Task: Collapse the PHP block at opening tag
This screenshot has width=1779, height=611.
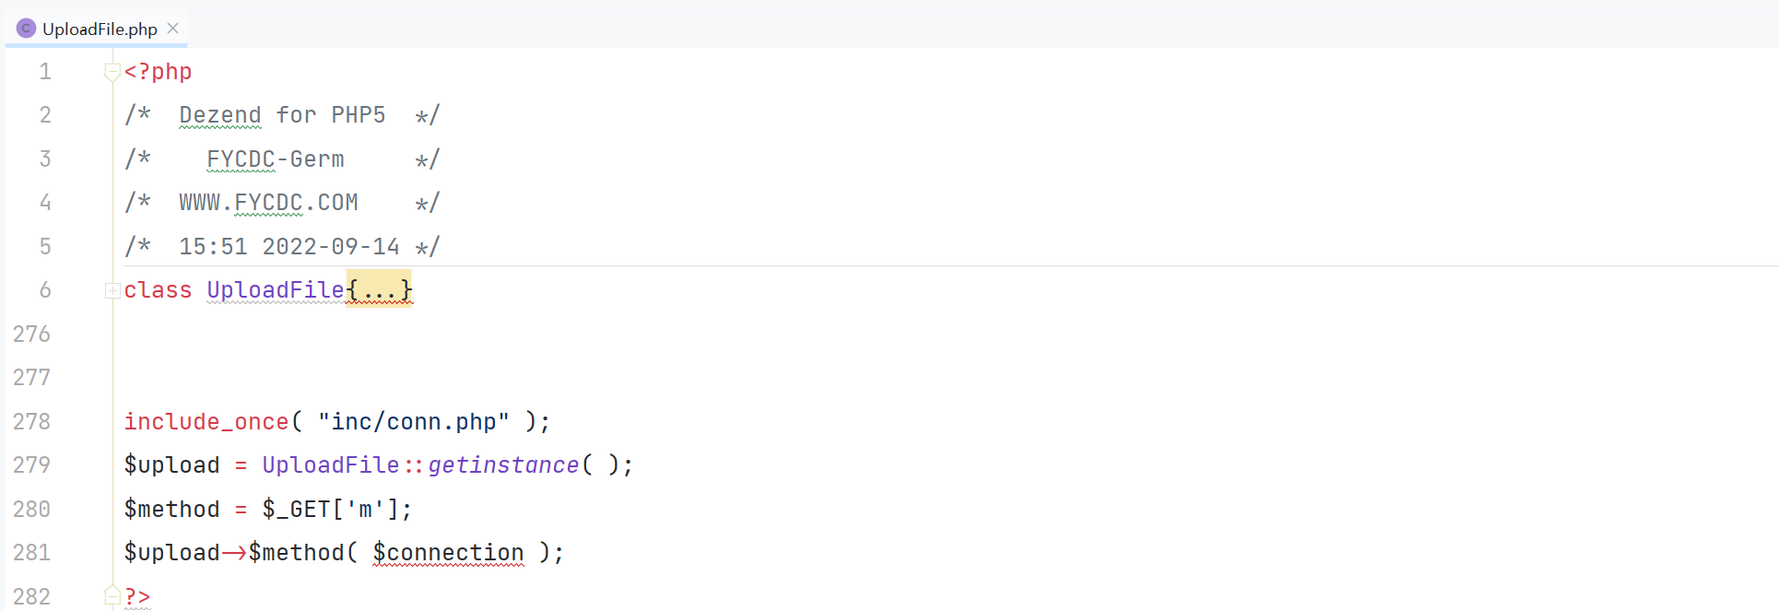Action: (112, 72)
